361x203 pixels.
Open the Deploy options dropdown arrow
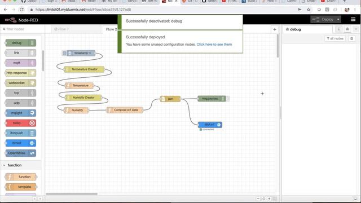[338, 20]
